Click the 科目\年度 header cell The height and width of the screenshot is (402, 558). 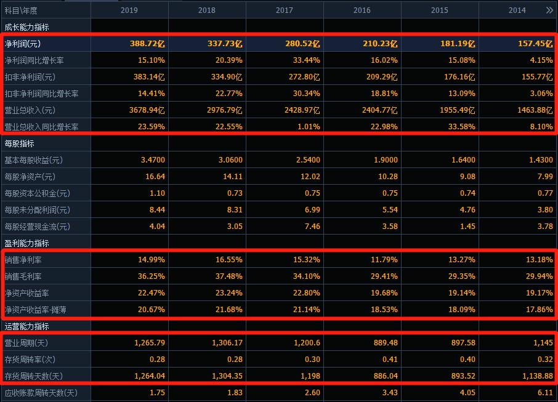click(x=20, y=10)
